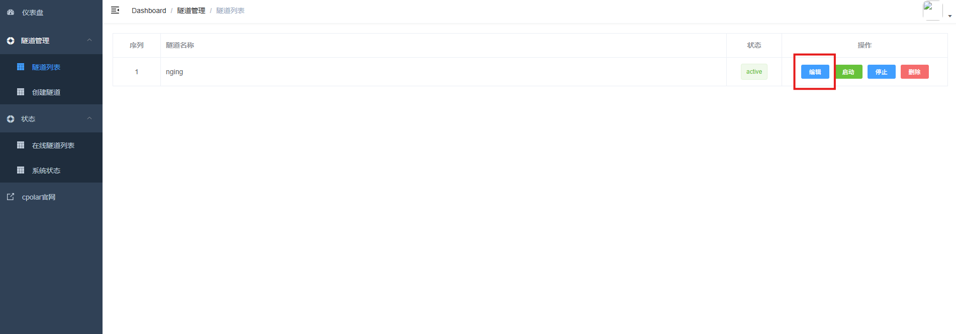Collapse the 隧道管理 menu chevron
The image size is (956, 334).
coord(89,40)
